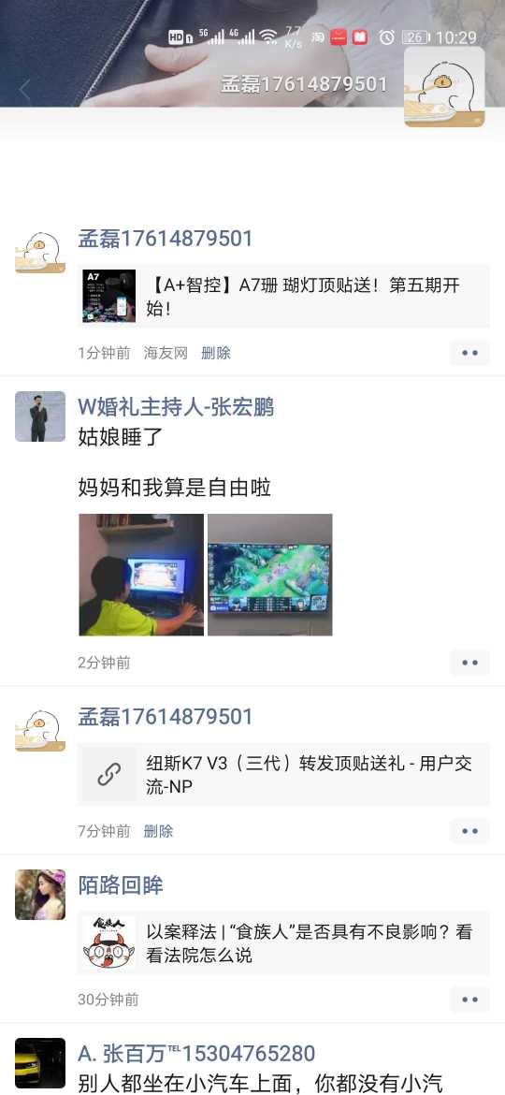Tap the back arrow in the header
Image resolution: width=505 pixels, height=1095 pixels.
pos(25,91)
